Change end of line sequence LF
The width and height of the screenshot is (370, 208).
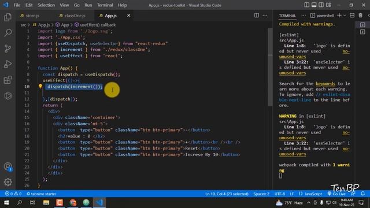tap(292, 194)
